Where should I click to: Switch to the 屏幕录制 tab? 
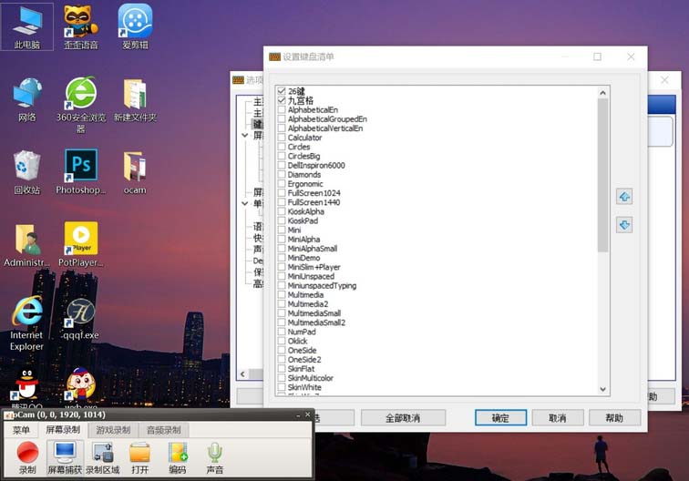pyautogui.click(x=63, y=430)
